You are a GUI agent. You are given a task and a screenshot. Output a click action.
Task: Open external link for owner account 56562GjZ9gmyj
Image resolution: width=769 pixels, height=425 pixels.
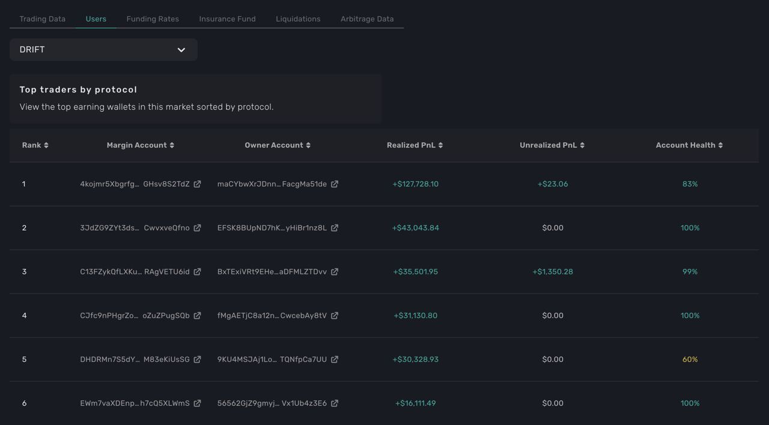pyautogui.click(x=335, y=403)
